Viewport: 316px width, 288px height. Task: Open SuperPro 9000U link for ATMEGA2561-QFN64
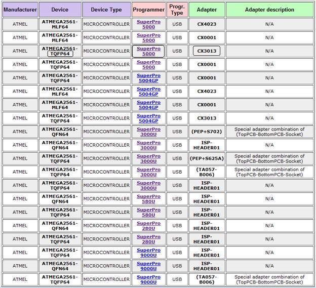click(x=148, y=266)
